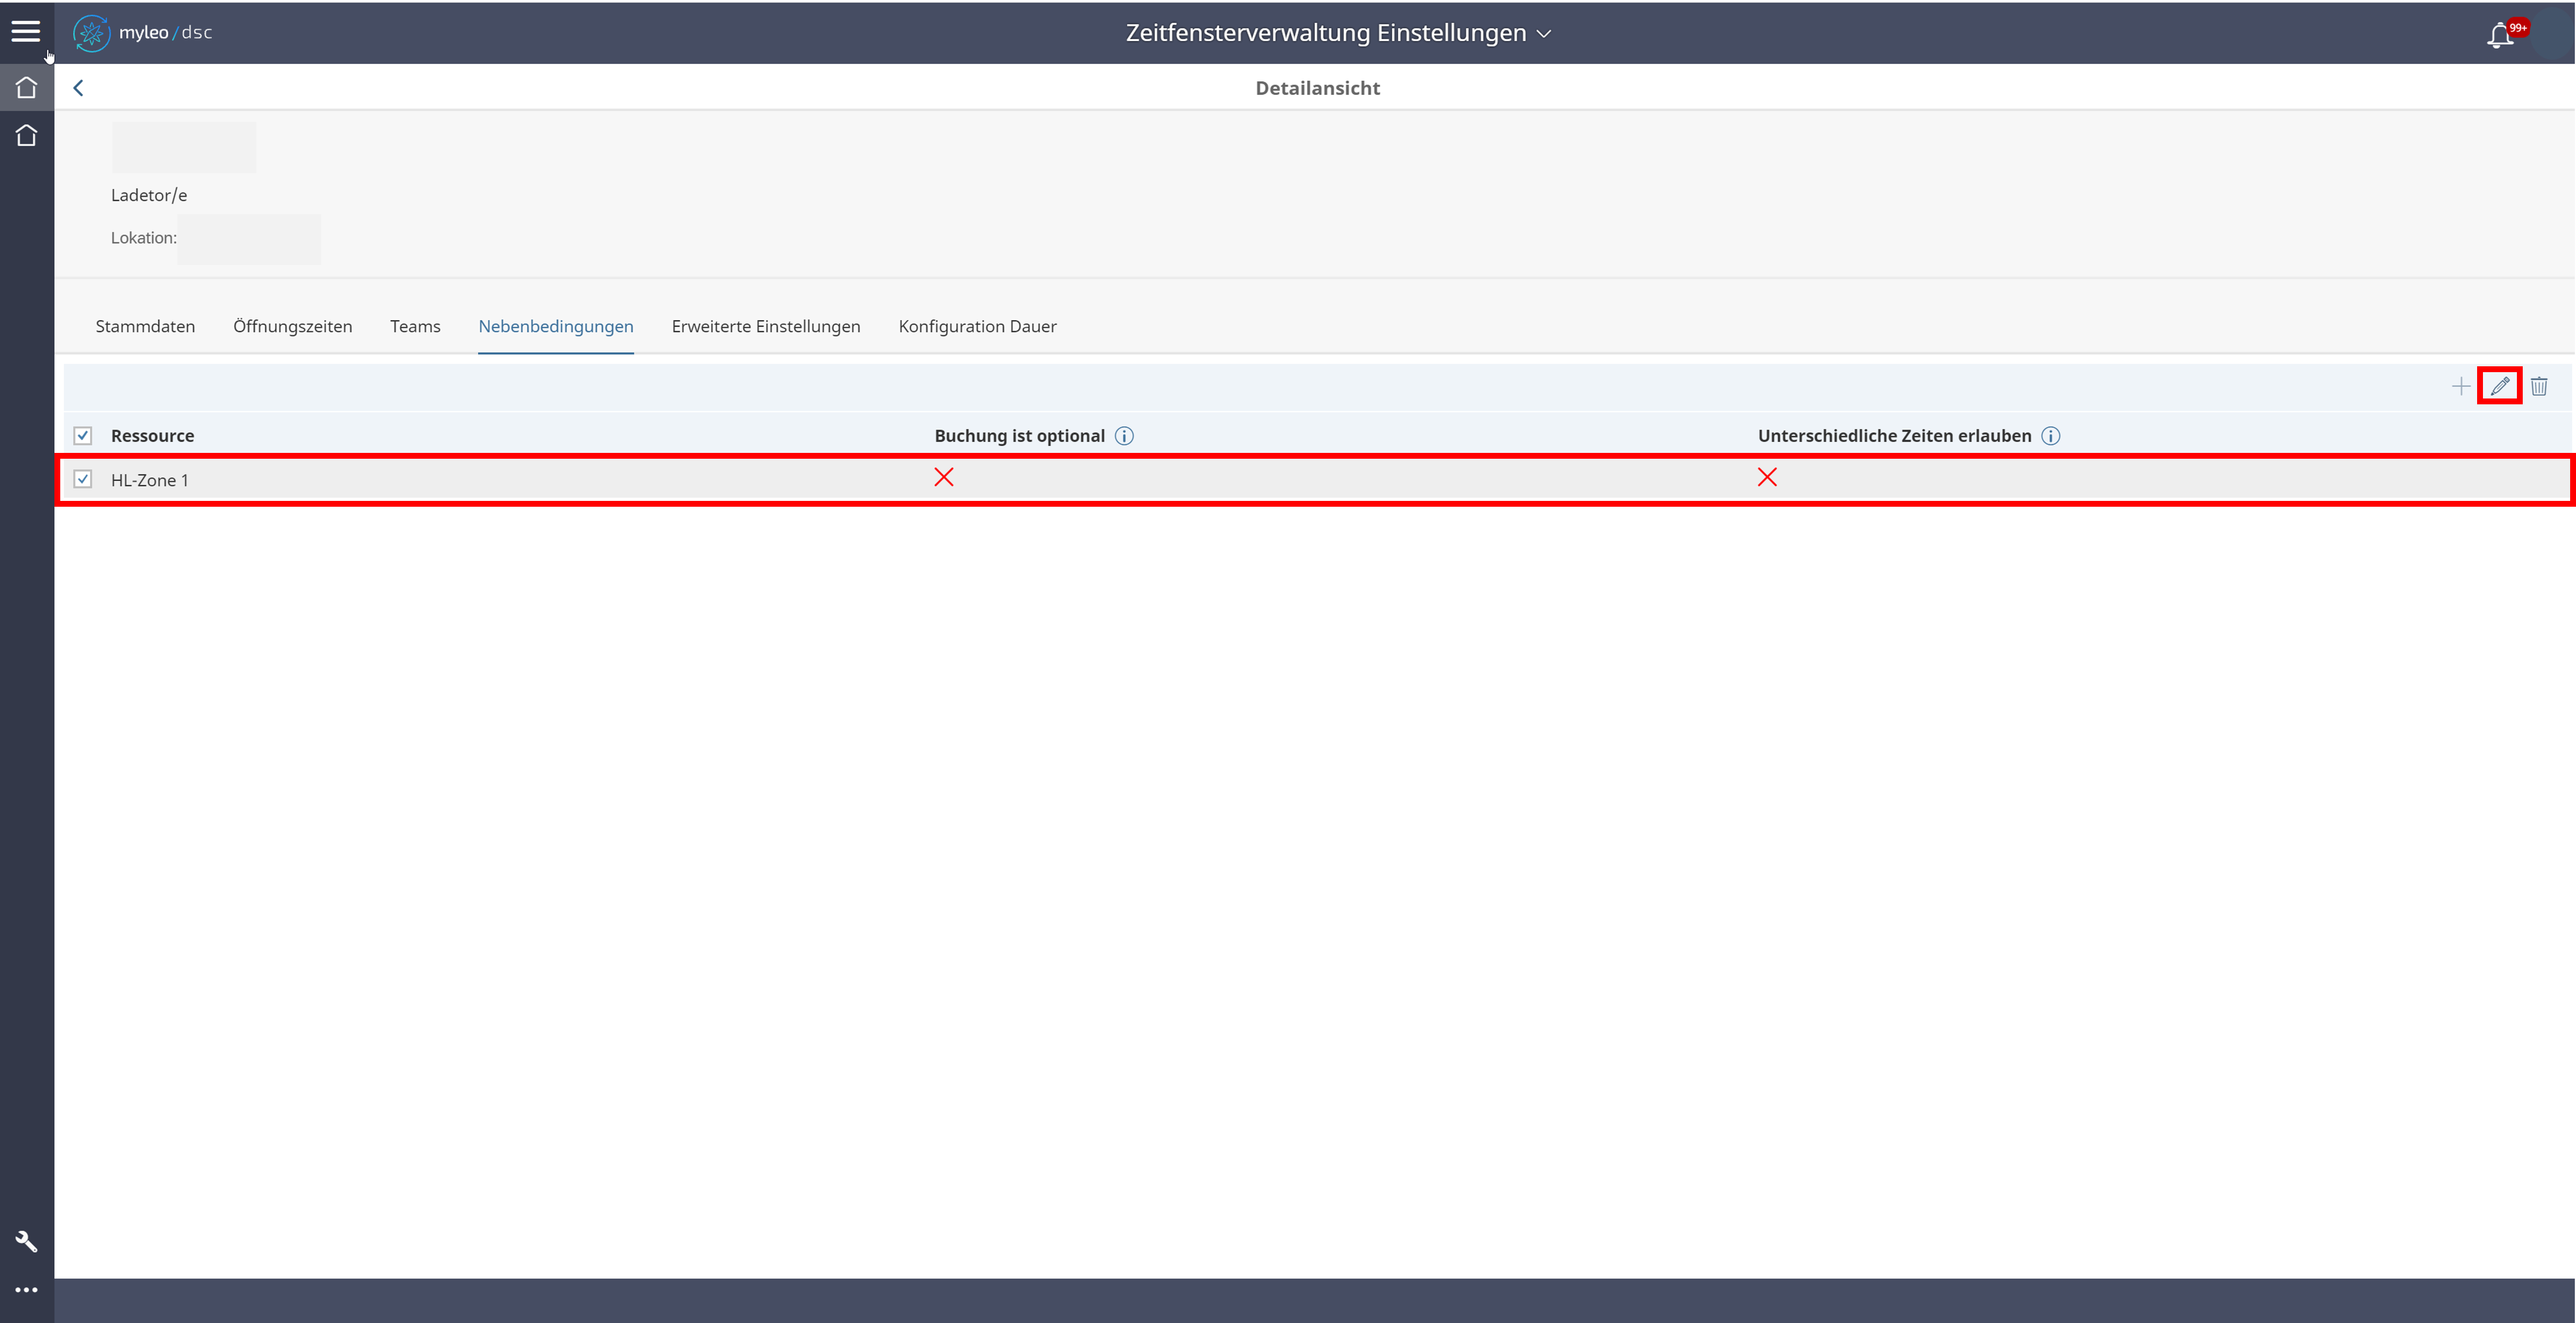Go back using the left chevron arrow
Screen dimensions: 2576x1323
[78, 88]
